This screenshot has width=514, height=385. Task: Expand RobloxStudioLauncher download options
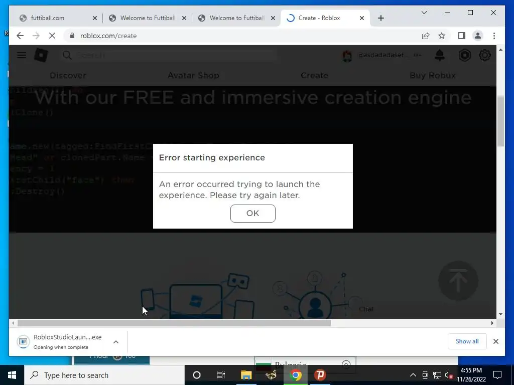point(116,342)
